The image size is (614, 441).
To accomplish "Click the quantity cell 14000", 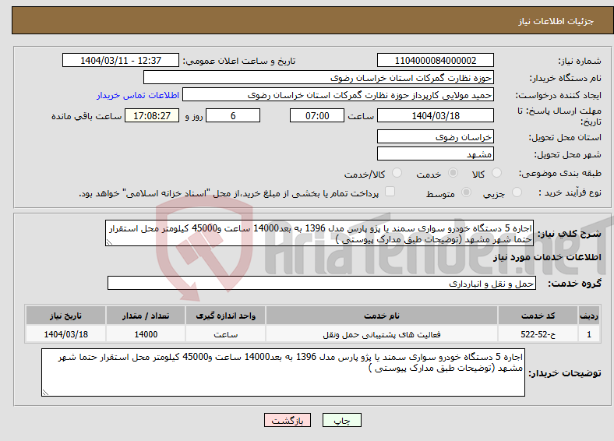I will [146, 334].
